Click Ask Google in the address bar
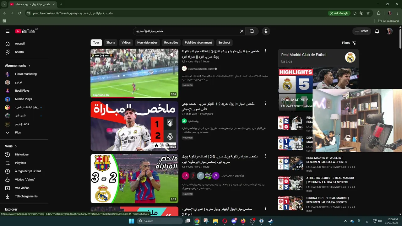Image resolution: width=402 pixels, height=226 pixels. tap(339, 13)
